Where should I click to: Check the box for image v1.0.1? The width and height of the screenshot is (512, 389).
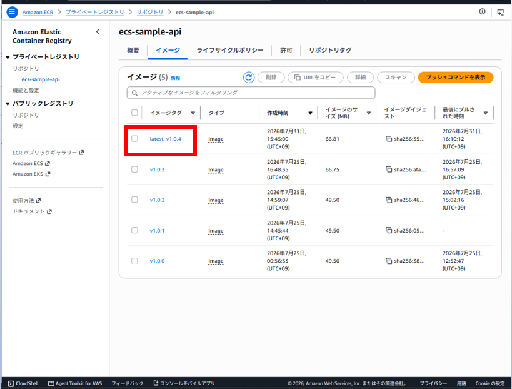[134, 230]
